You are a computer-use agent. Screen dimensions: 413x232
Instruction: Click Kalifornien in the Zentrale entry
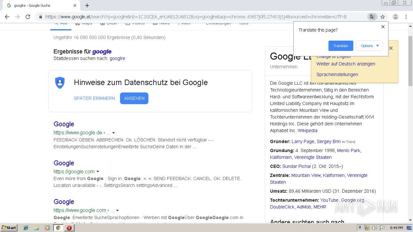click(334, 175)
